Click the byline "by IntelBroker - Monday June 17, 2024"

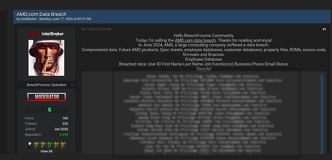click(54, 19)
